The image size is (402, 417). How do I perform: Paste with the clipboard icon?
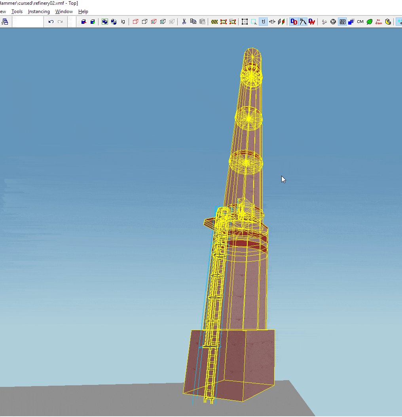click(x=202, y=21)
